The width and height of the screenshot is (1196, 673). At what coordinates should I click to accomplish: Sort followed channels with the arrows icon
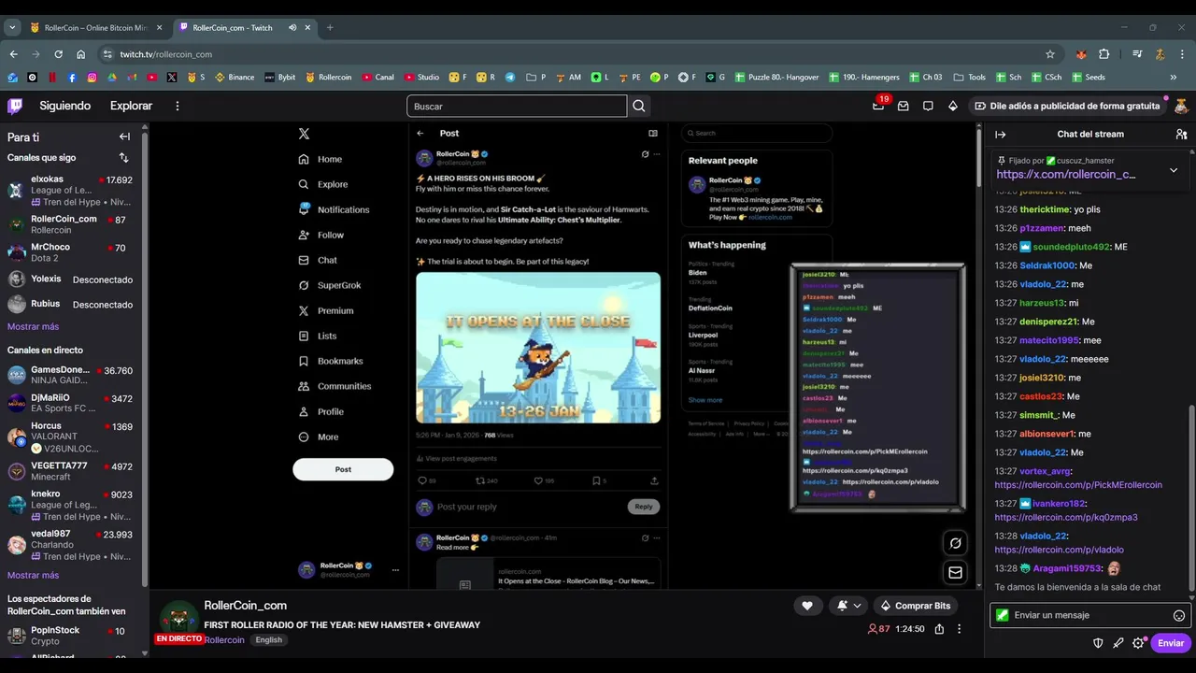coord(123,158)
